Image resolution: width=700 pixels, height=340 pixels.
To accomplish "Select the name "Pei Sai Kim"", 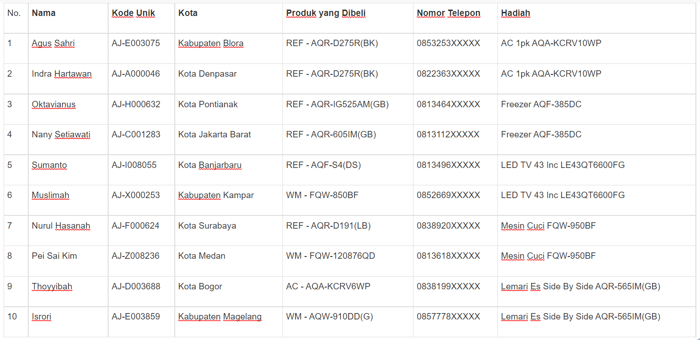I will click(x=54, y=256).
